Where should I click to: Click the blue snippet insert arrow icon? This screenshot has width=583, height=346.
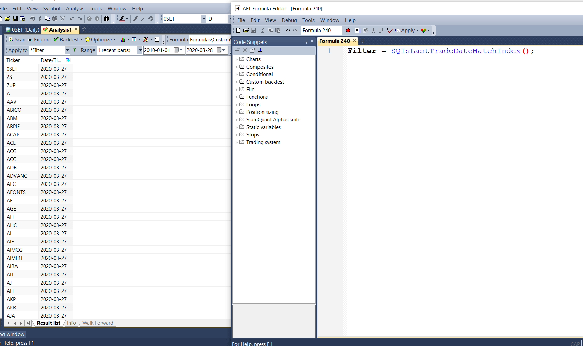tap(260, 50)
